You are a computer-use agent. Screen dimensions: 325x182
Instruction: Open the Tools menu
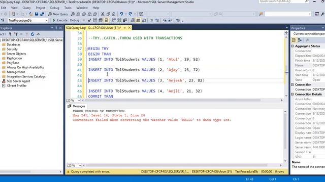pyautogui.click(x=68, y=8)
